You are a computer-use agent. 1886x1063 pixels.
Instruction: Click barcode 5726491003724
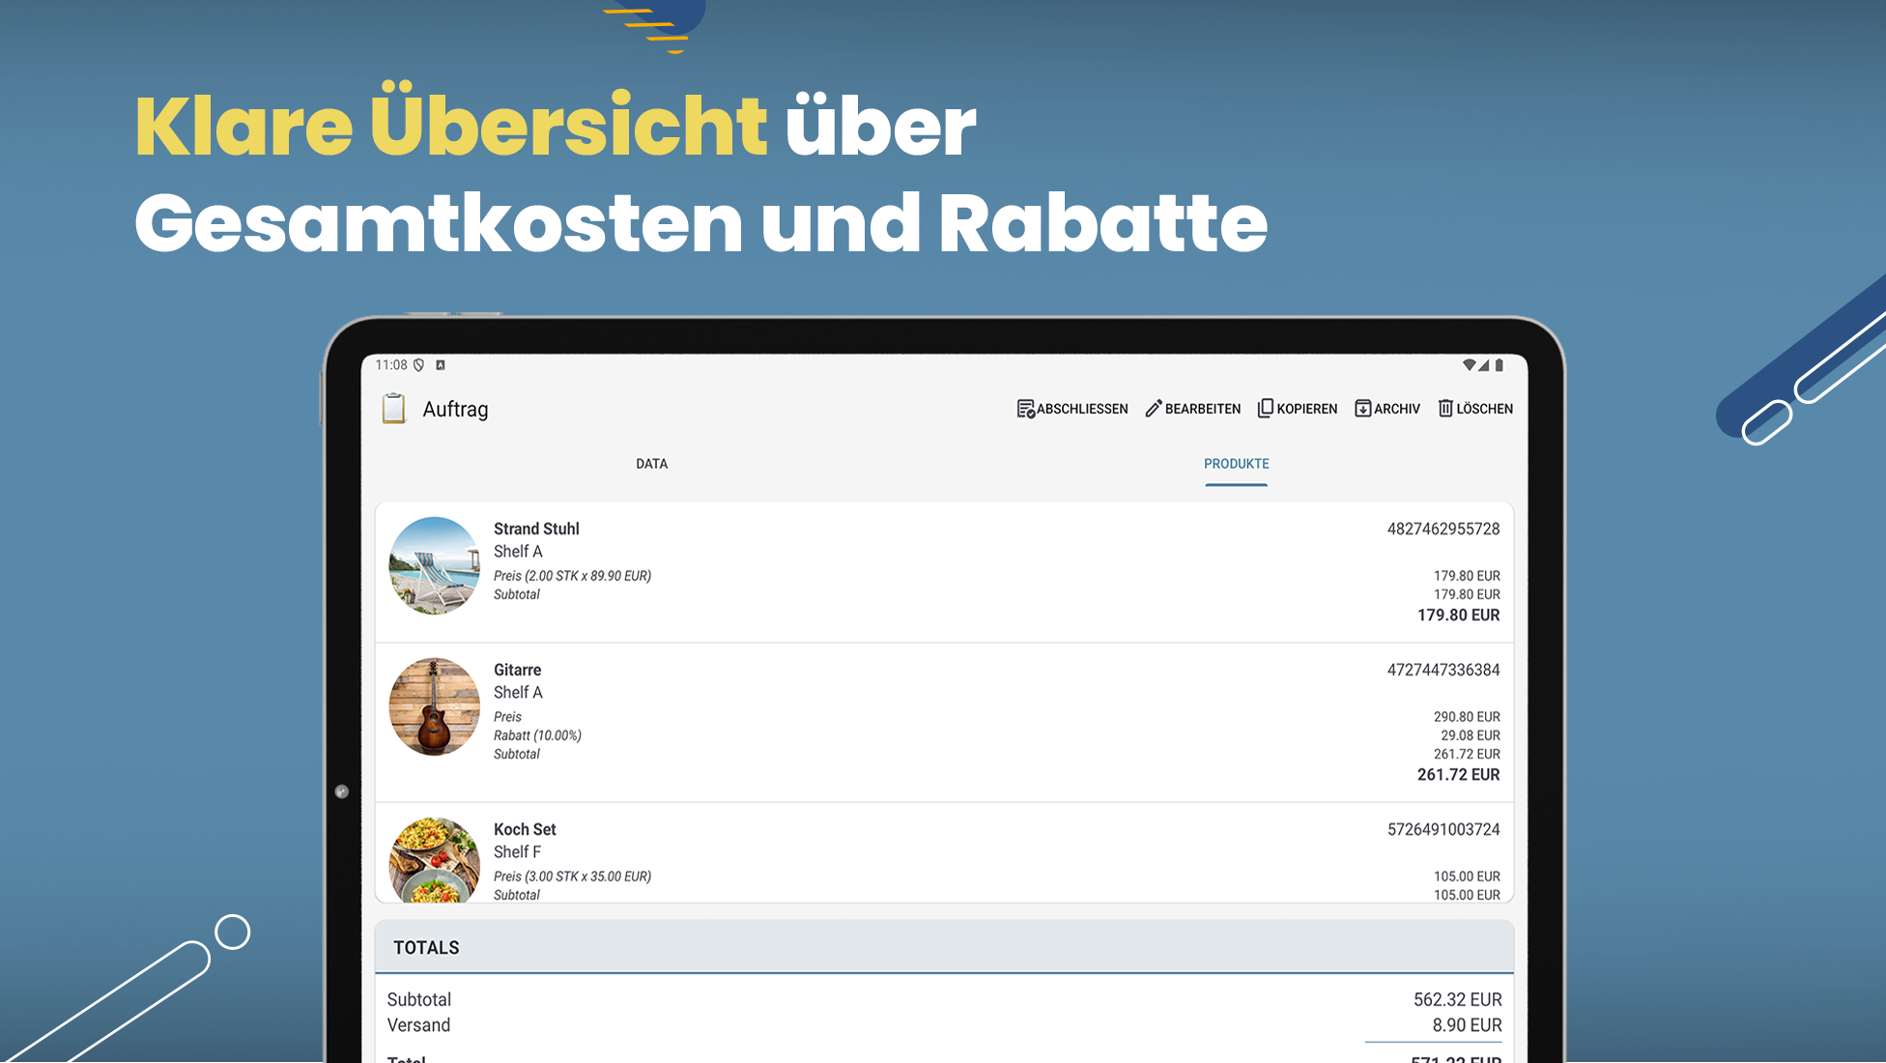pos(1443,829)
